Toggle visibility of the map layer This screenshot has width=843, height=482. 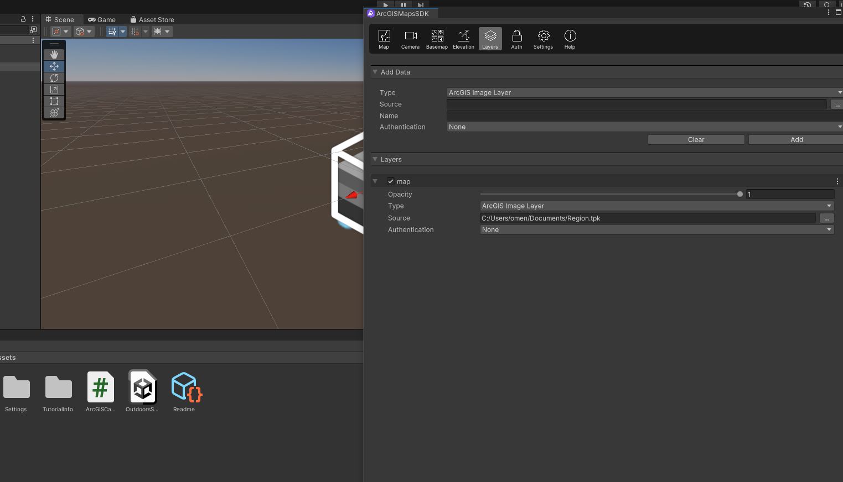point(390,181)
